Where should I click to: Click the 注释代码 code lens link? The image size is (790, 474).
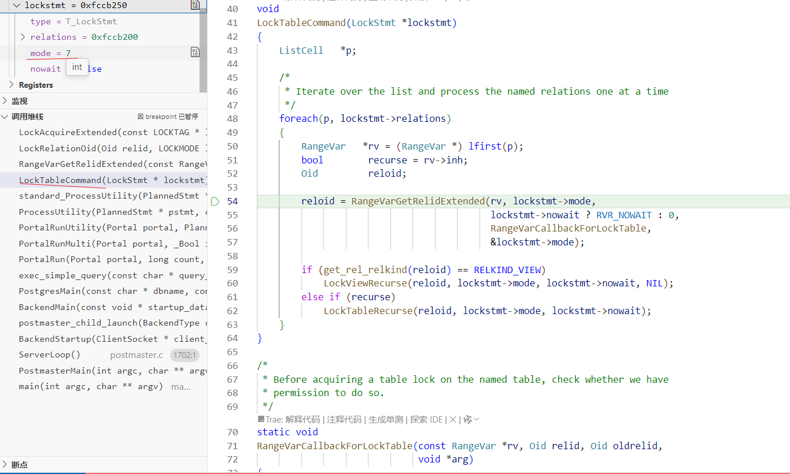click(344, 420)
